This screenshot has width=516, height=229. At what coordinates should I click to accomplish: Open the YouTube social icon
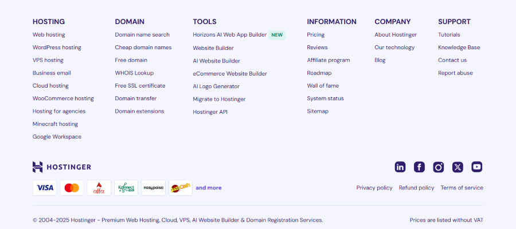[476, 167]
